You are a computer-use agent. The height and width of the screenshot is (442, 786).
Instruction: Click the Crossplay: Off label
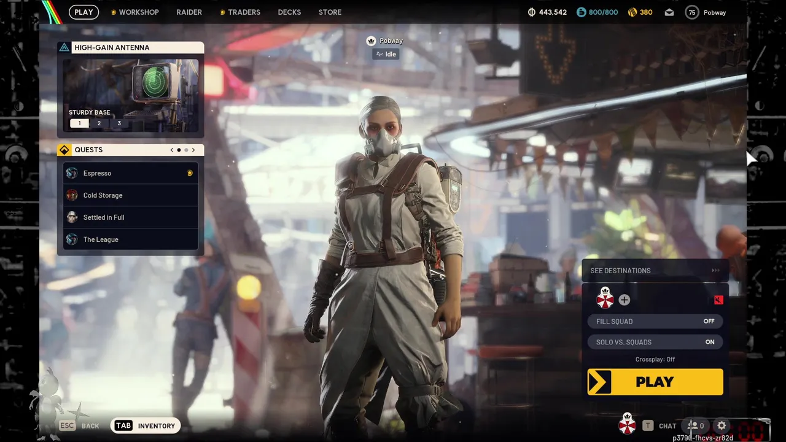point(655,360)
